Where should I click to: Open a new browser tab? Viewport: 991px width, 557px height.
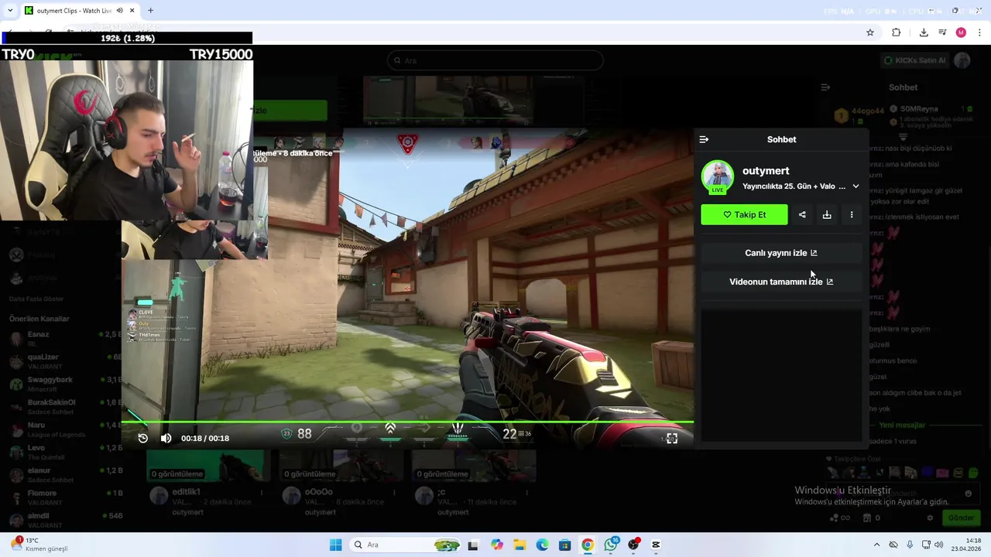tap(150, 11)
